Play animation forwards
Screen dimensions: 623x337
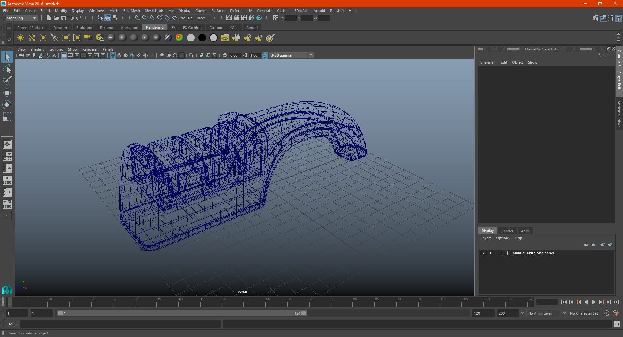tap(593, 302)
